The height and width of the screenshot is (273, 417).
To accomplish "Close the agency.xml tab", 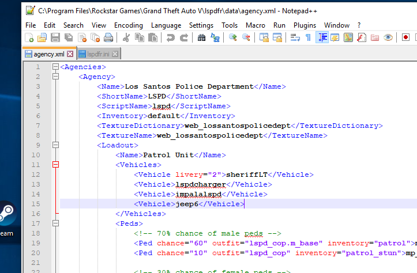I will (70, 54).
